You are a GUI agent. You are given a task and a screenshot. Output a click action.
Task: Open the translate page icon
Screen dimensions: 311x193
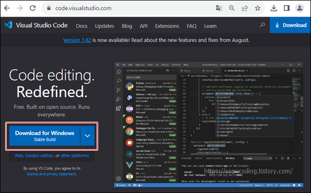pos(219,8)
